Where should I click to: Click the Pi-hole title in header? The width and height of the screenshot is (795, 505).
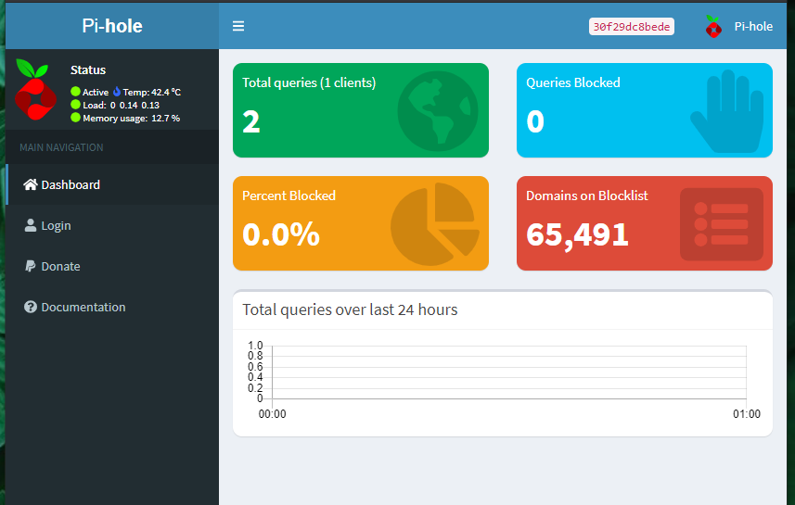tap(112, 26)
